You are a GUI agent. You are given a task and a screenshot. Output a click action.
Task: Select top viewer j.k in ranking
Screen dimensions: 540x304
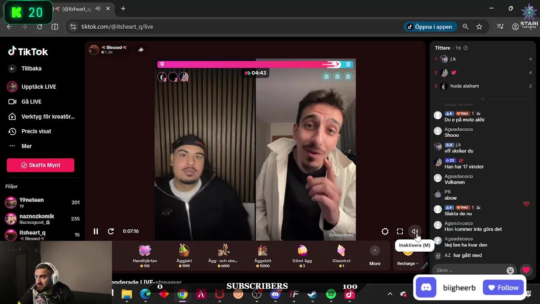click(x=483, y=59)
